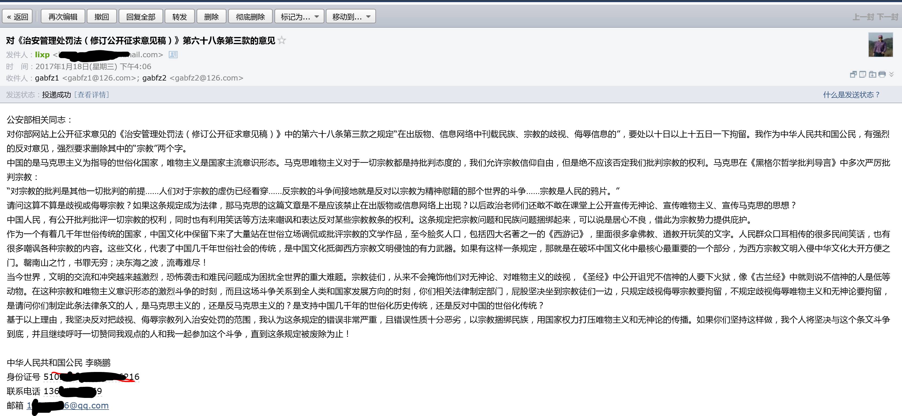Open the 标记为 mark-as dropdown

(x=299, y=16)
